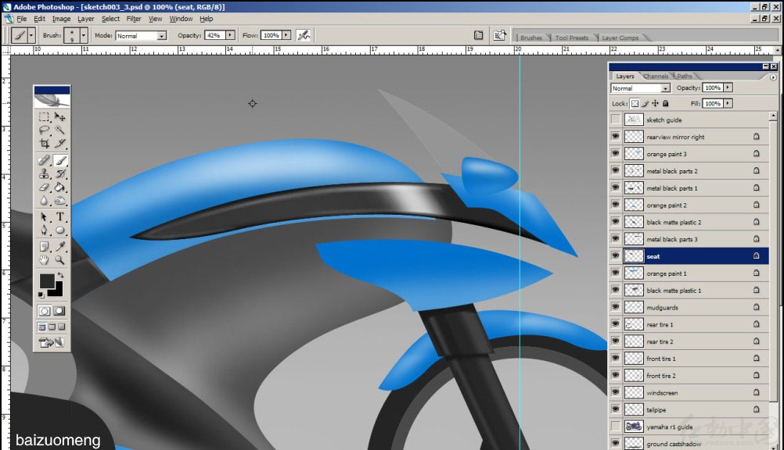The image size is (784, 450).
Task: Select the History Brush tool
Action: click(60, 173)
